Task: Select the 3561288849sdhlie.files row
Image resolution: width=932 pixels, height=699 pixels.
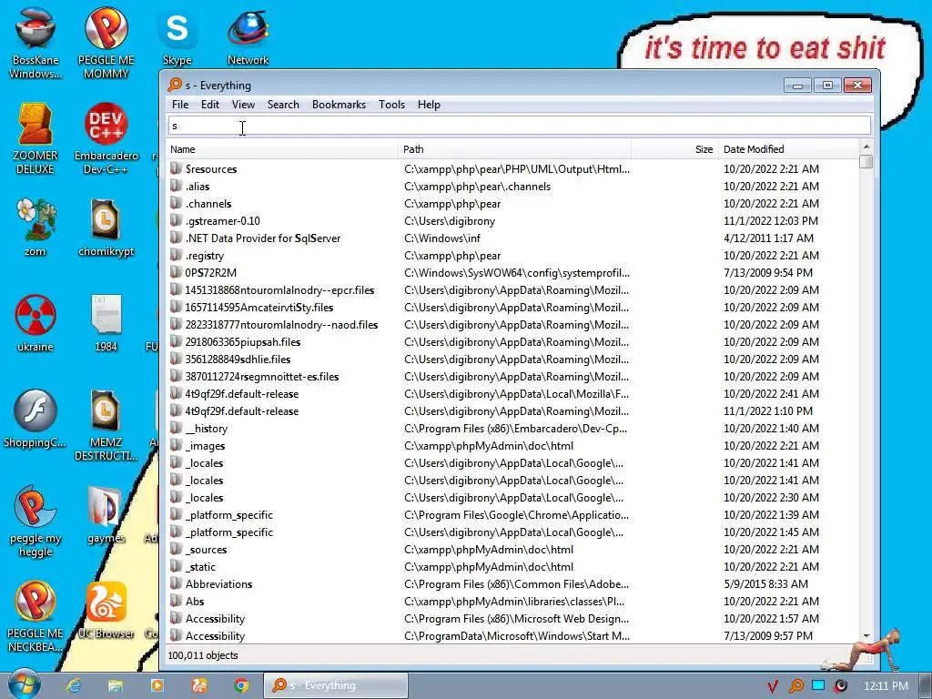Action: [x=512, y=359]
